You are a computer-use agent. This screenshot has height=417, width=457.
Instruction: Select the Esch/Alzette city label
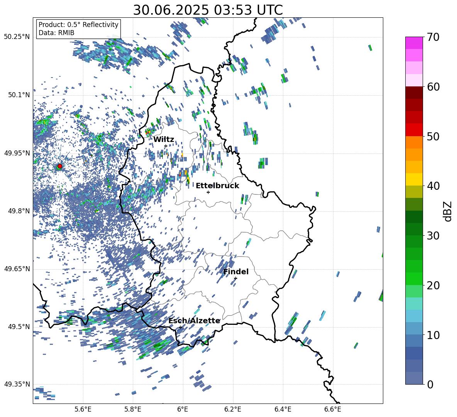[194, 321]
